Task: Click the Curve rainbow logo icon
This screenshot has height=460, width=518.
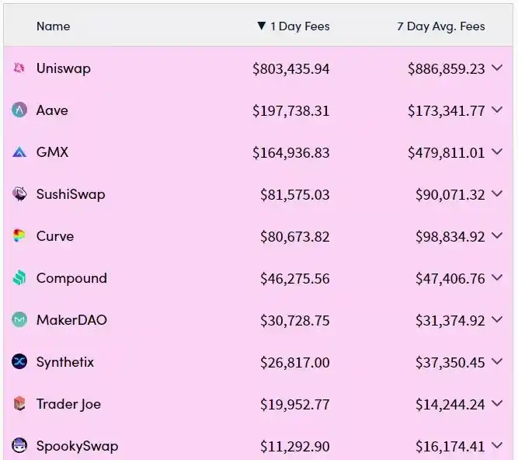Action: 19,236
